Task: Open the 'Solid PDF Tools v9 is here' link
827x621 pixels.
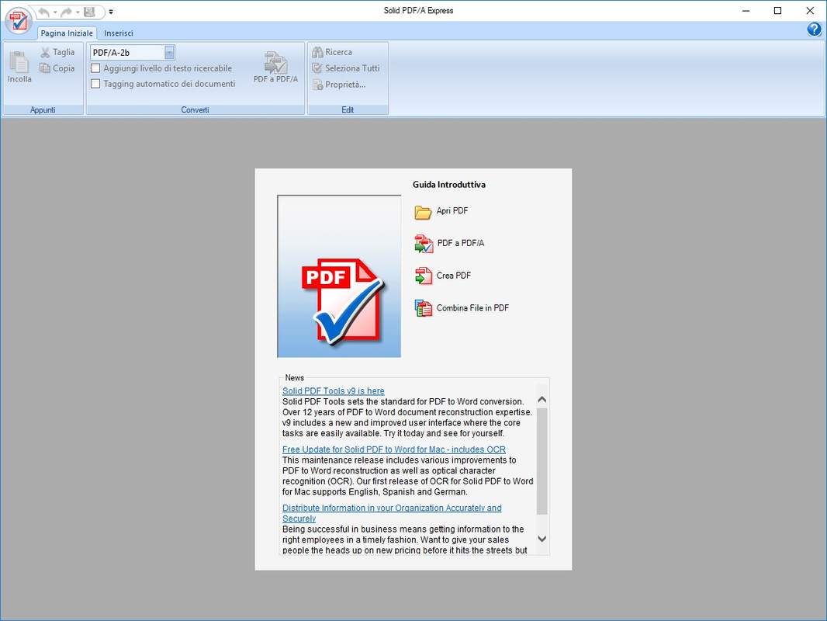Action: coord(334,391)
